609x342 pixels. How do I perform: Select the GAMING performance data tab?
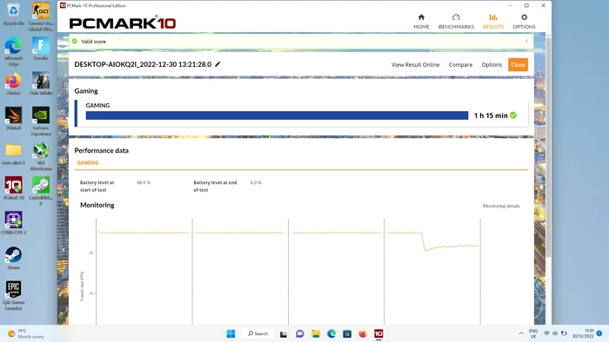point(88,162)
